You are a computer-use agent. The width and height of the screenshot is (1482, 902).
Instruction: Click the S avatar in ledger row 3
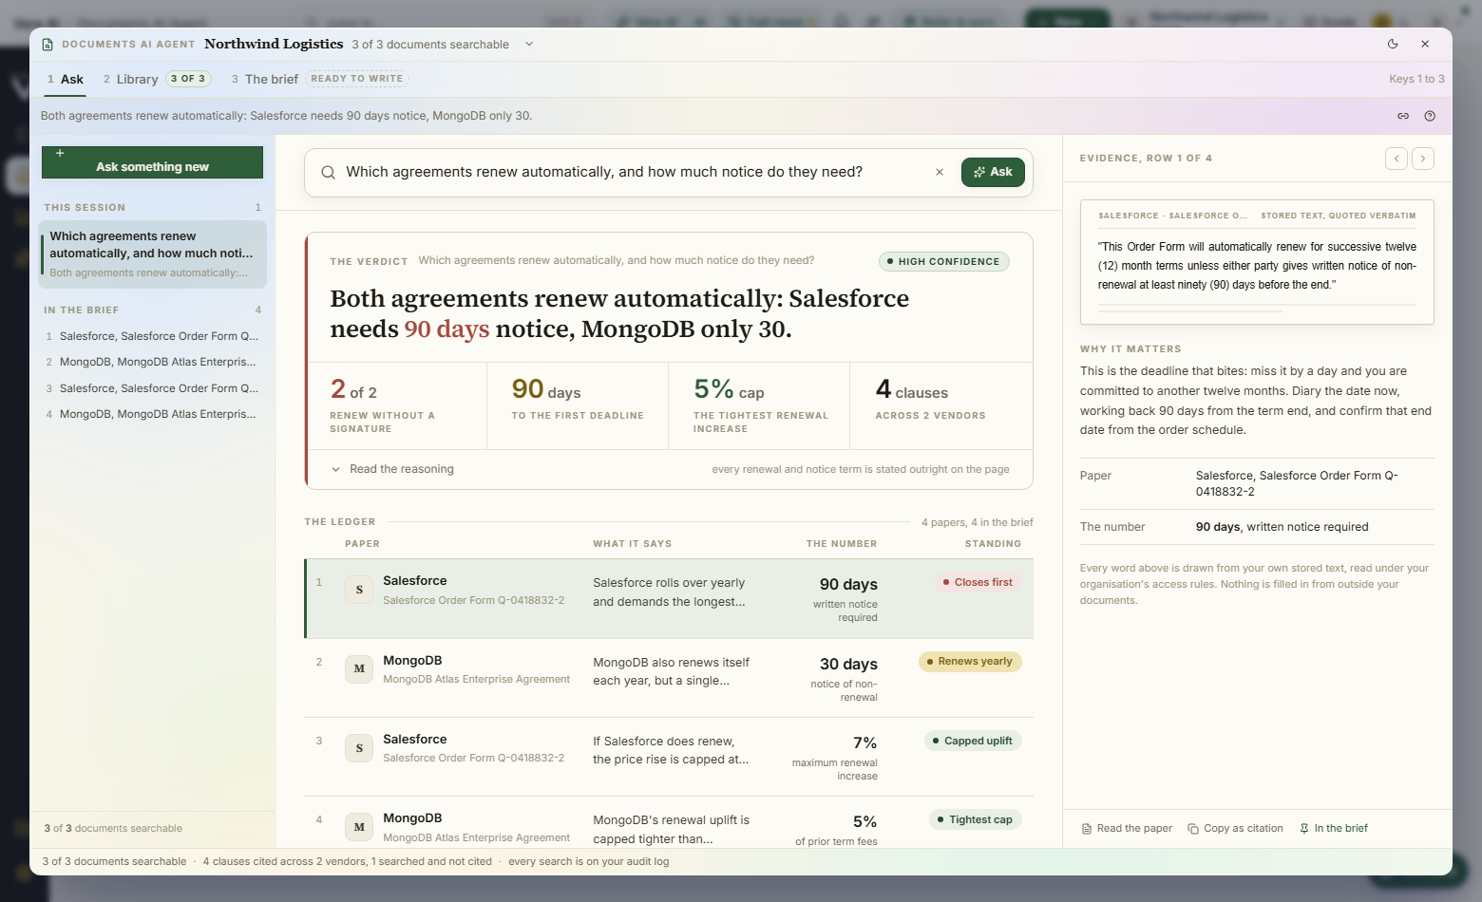tap(359, 748)
